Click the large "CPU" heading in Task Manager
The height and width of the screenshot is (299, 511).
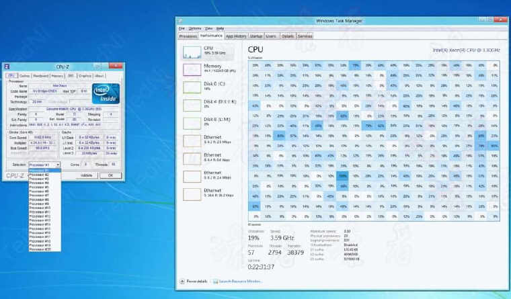pos(255,50)
